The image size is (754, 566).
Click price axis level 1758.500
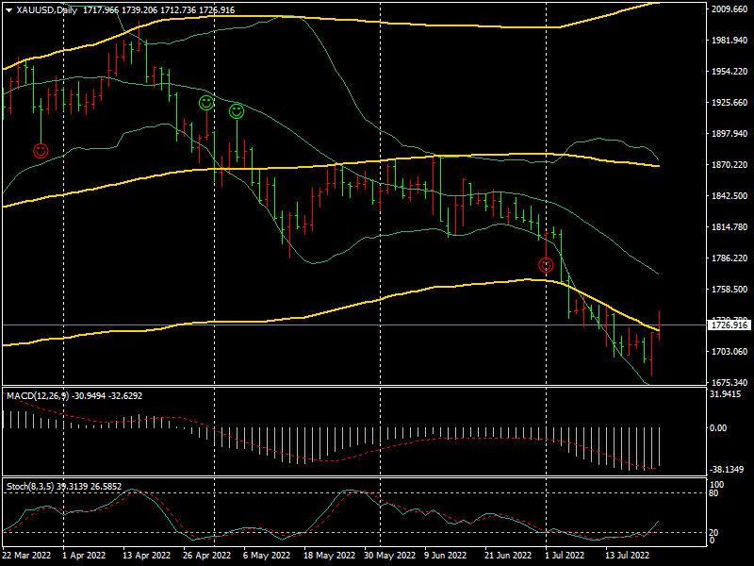pyautogui.click(x=729, y=290)
